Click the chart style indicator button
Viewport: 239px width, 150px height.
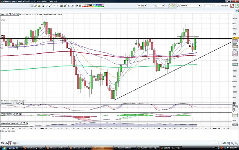coord(172,6)
